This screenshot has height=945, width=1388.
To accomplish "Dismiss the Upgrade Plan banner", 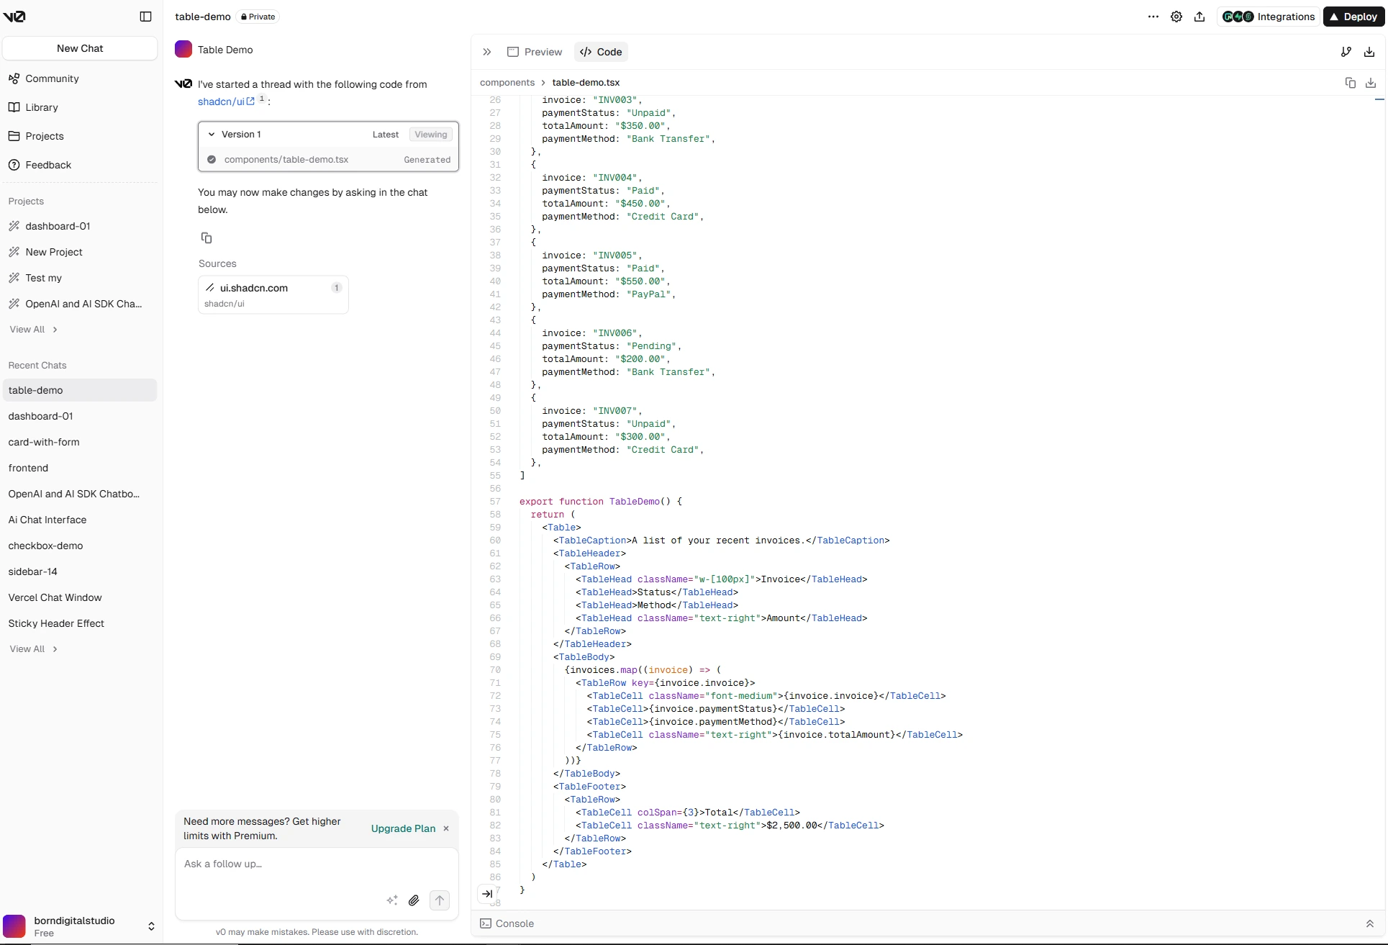I will point(446,828).
